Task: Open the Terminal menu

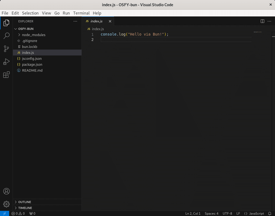Action: click(x=81, y=13)
